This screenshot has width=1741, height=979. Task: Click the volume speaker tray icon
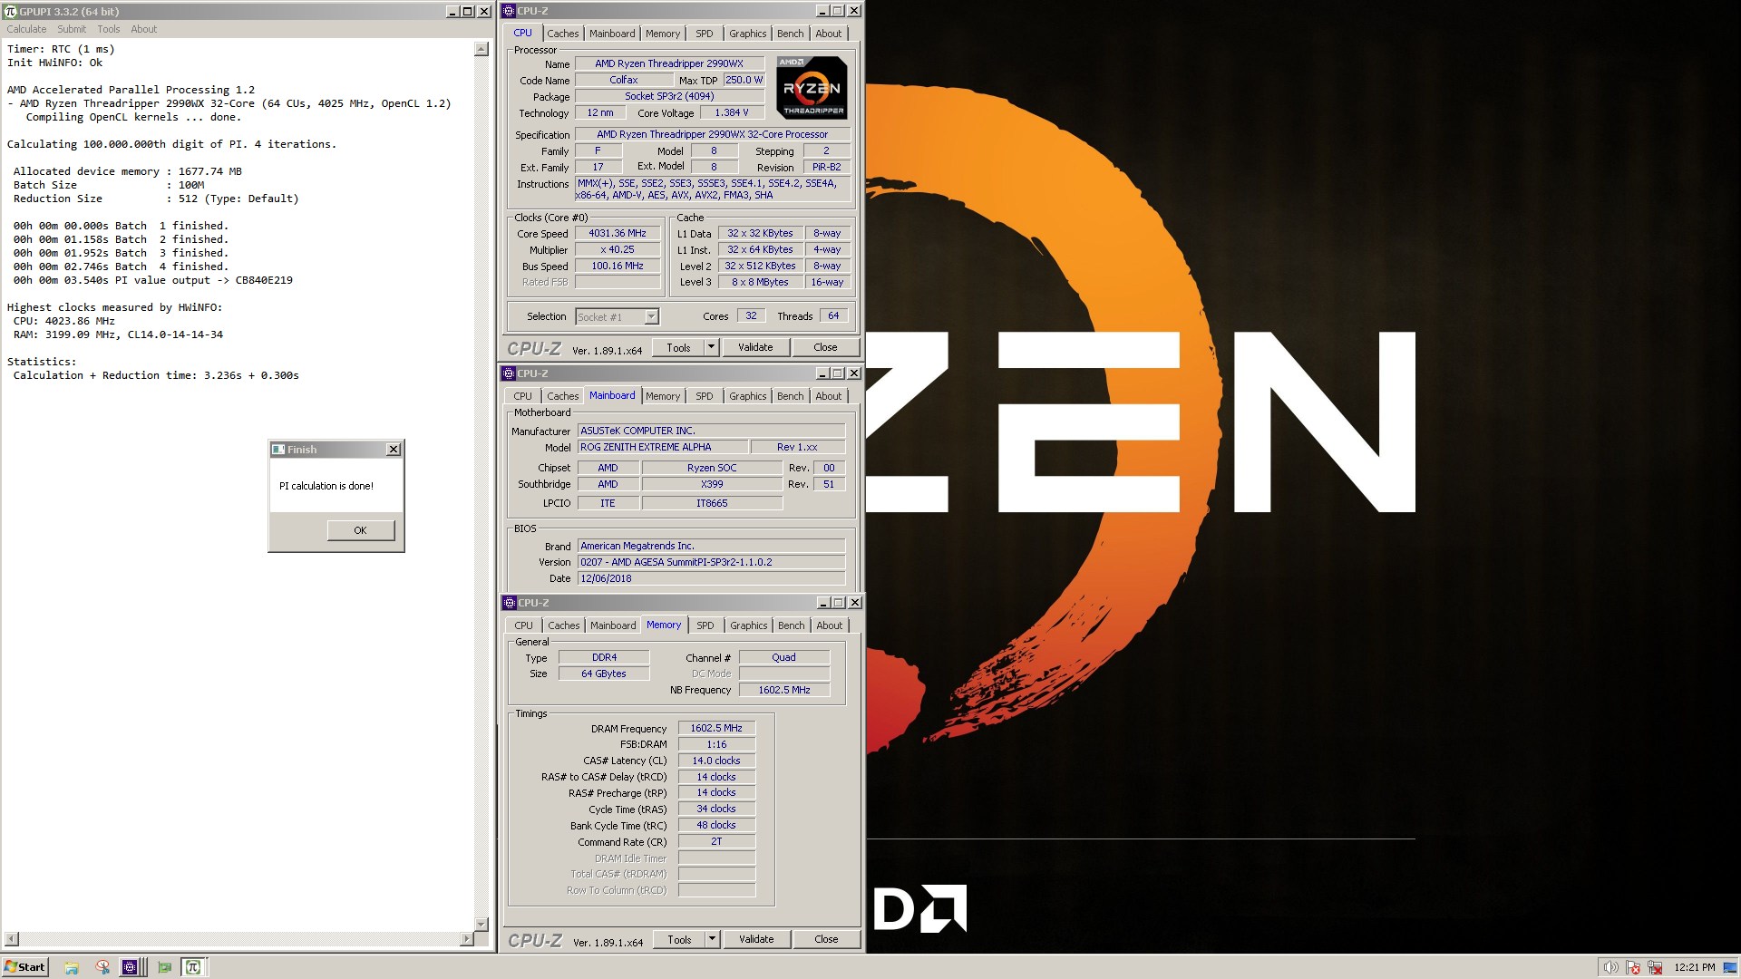[x=1610, y=967]
